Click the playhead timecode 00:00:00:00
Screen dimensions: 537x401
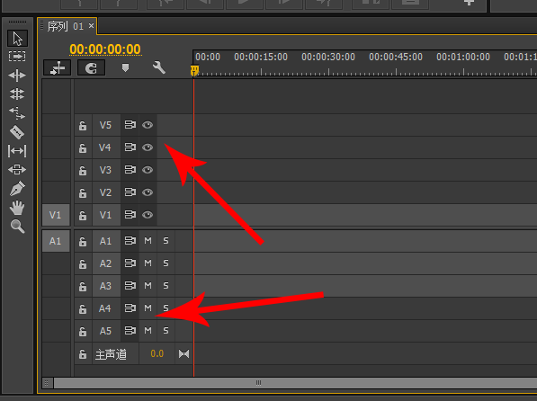(x=105, y=49)
